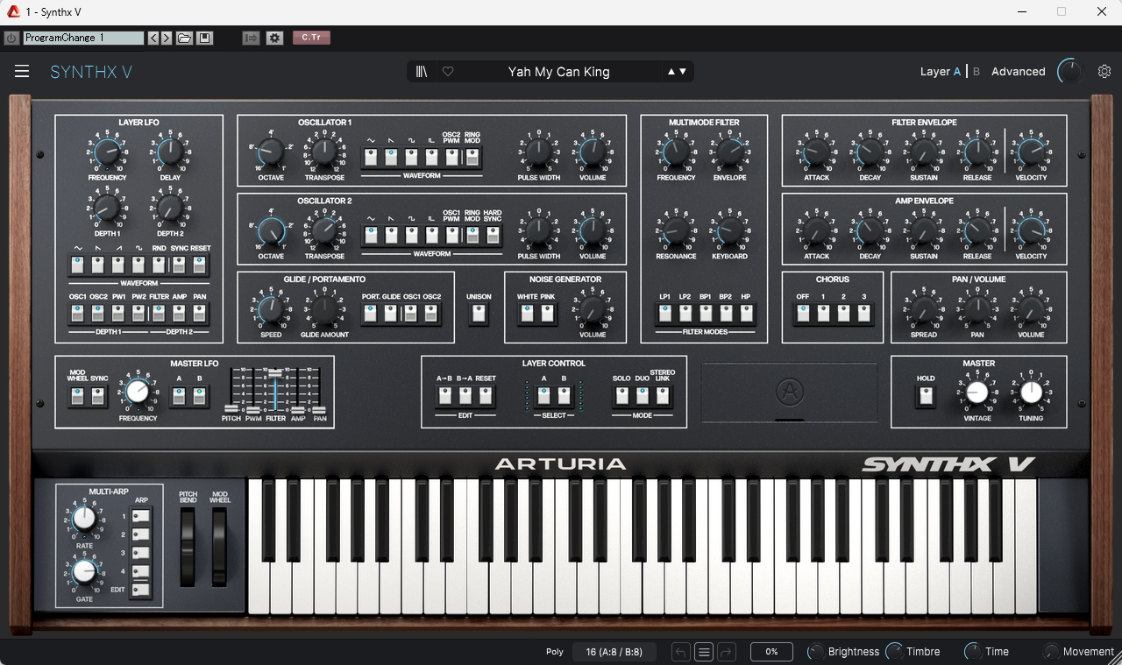
Task: Click the Master LFO Filter slider
Action: coord(275,389)
